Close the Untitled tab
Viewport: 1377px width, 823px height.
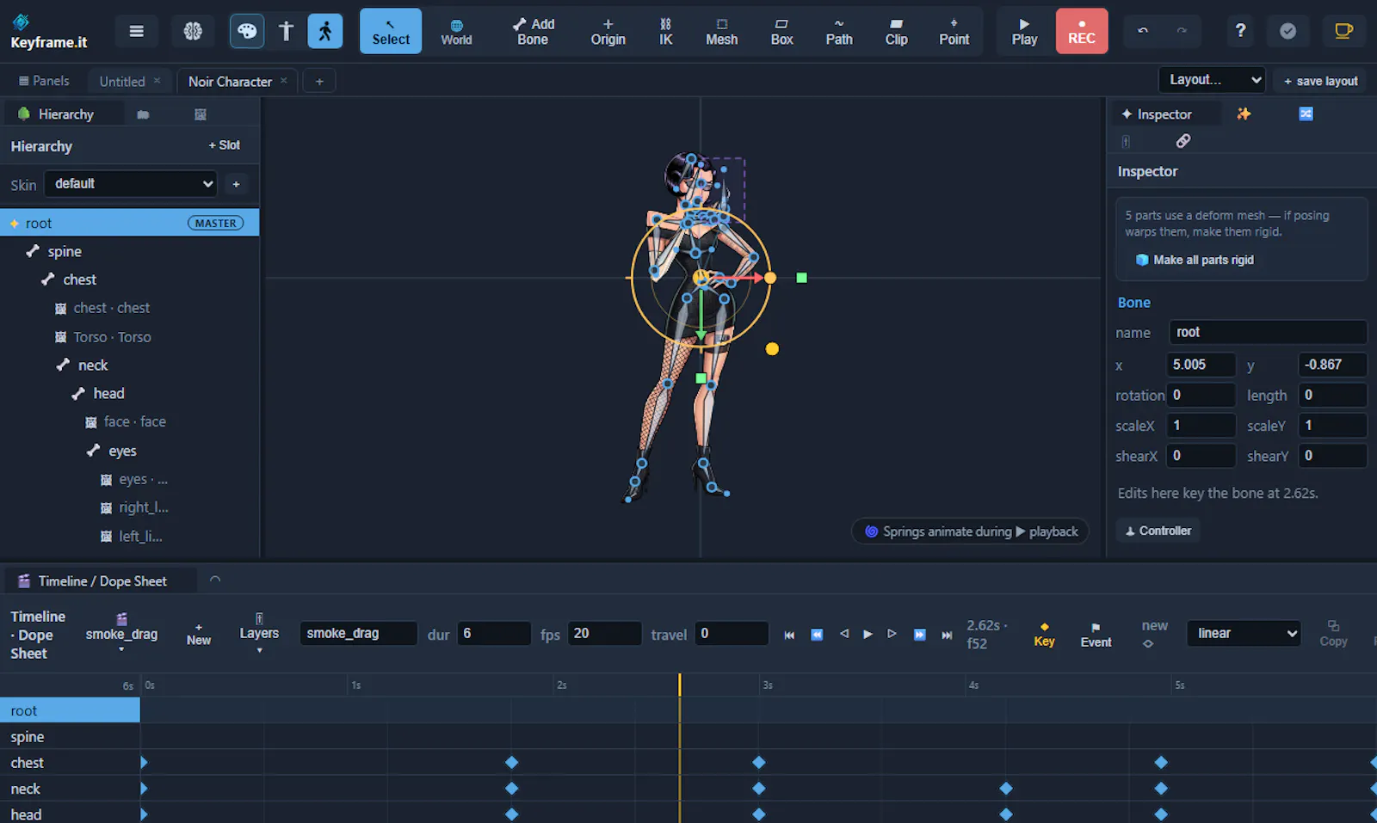157,81
